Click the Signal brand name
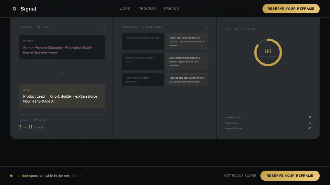This screenshot has width=330, height=185. point(28,9)
